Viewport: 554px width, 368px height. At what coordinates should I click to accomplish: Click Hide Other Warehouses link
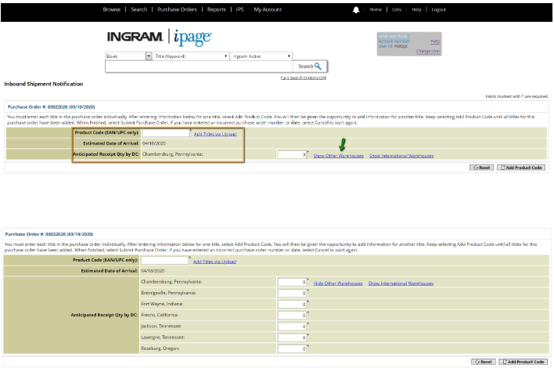point(338,283)
